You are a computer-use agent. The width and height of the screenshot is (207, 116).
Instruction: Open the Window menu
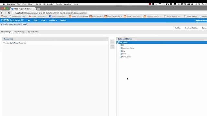(68, 4)
